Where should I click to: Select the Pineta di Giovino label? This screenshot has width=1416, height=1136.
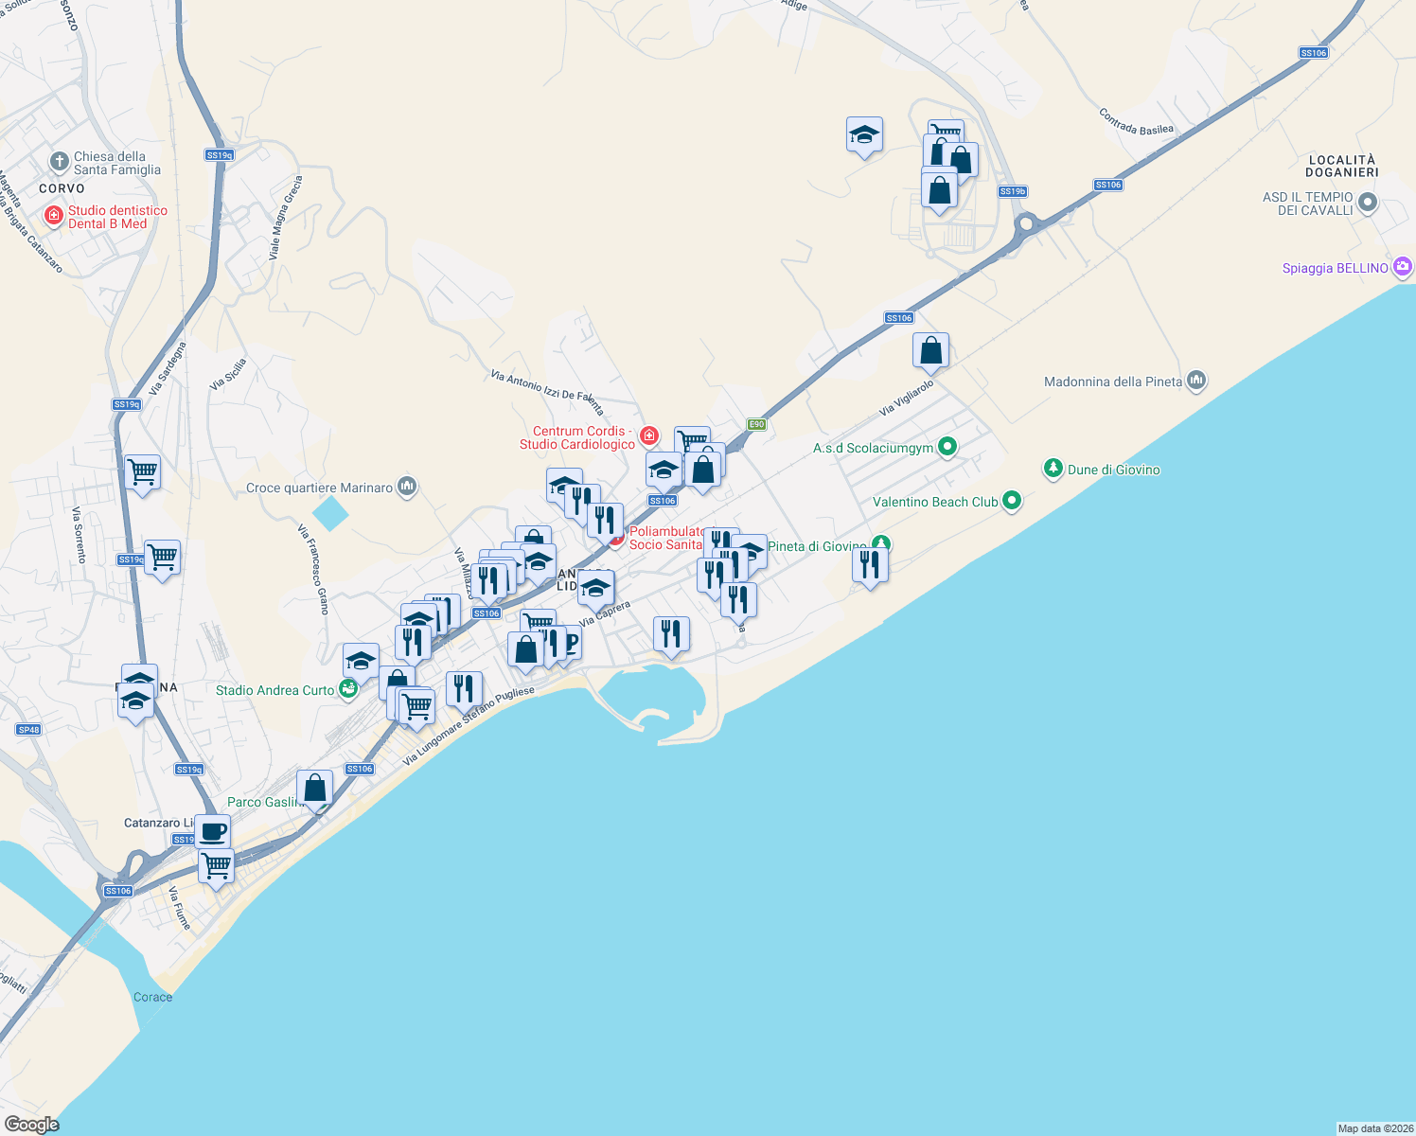[x=817, y=546]
